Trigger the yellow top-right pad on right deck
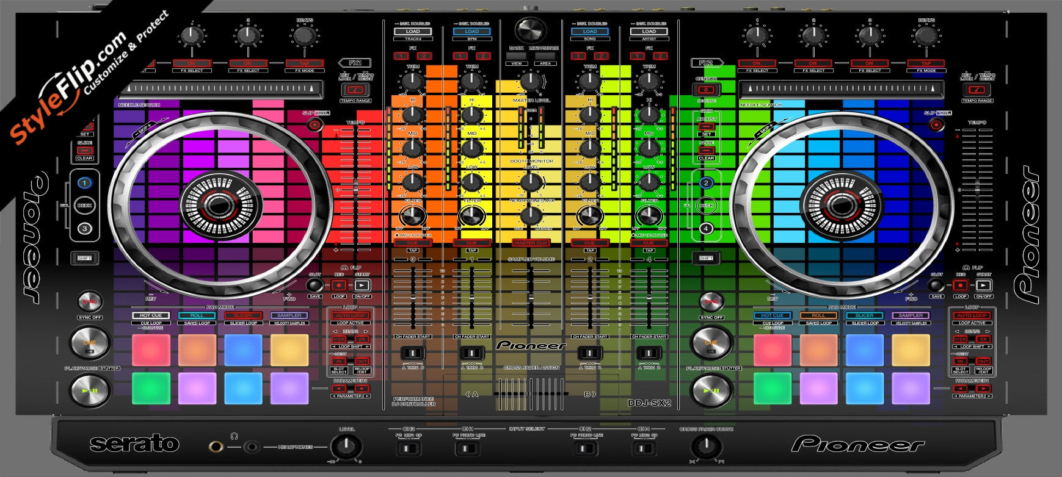Screen dimensions: 1062x477 (911, 350)
